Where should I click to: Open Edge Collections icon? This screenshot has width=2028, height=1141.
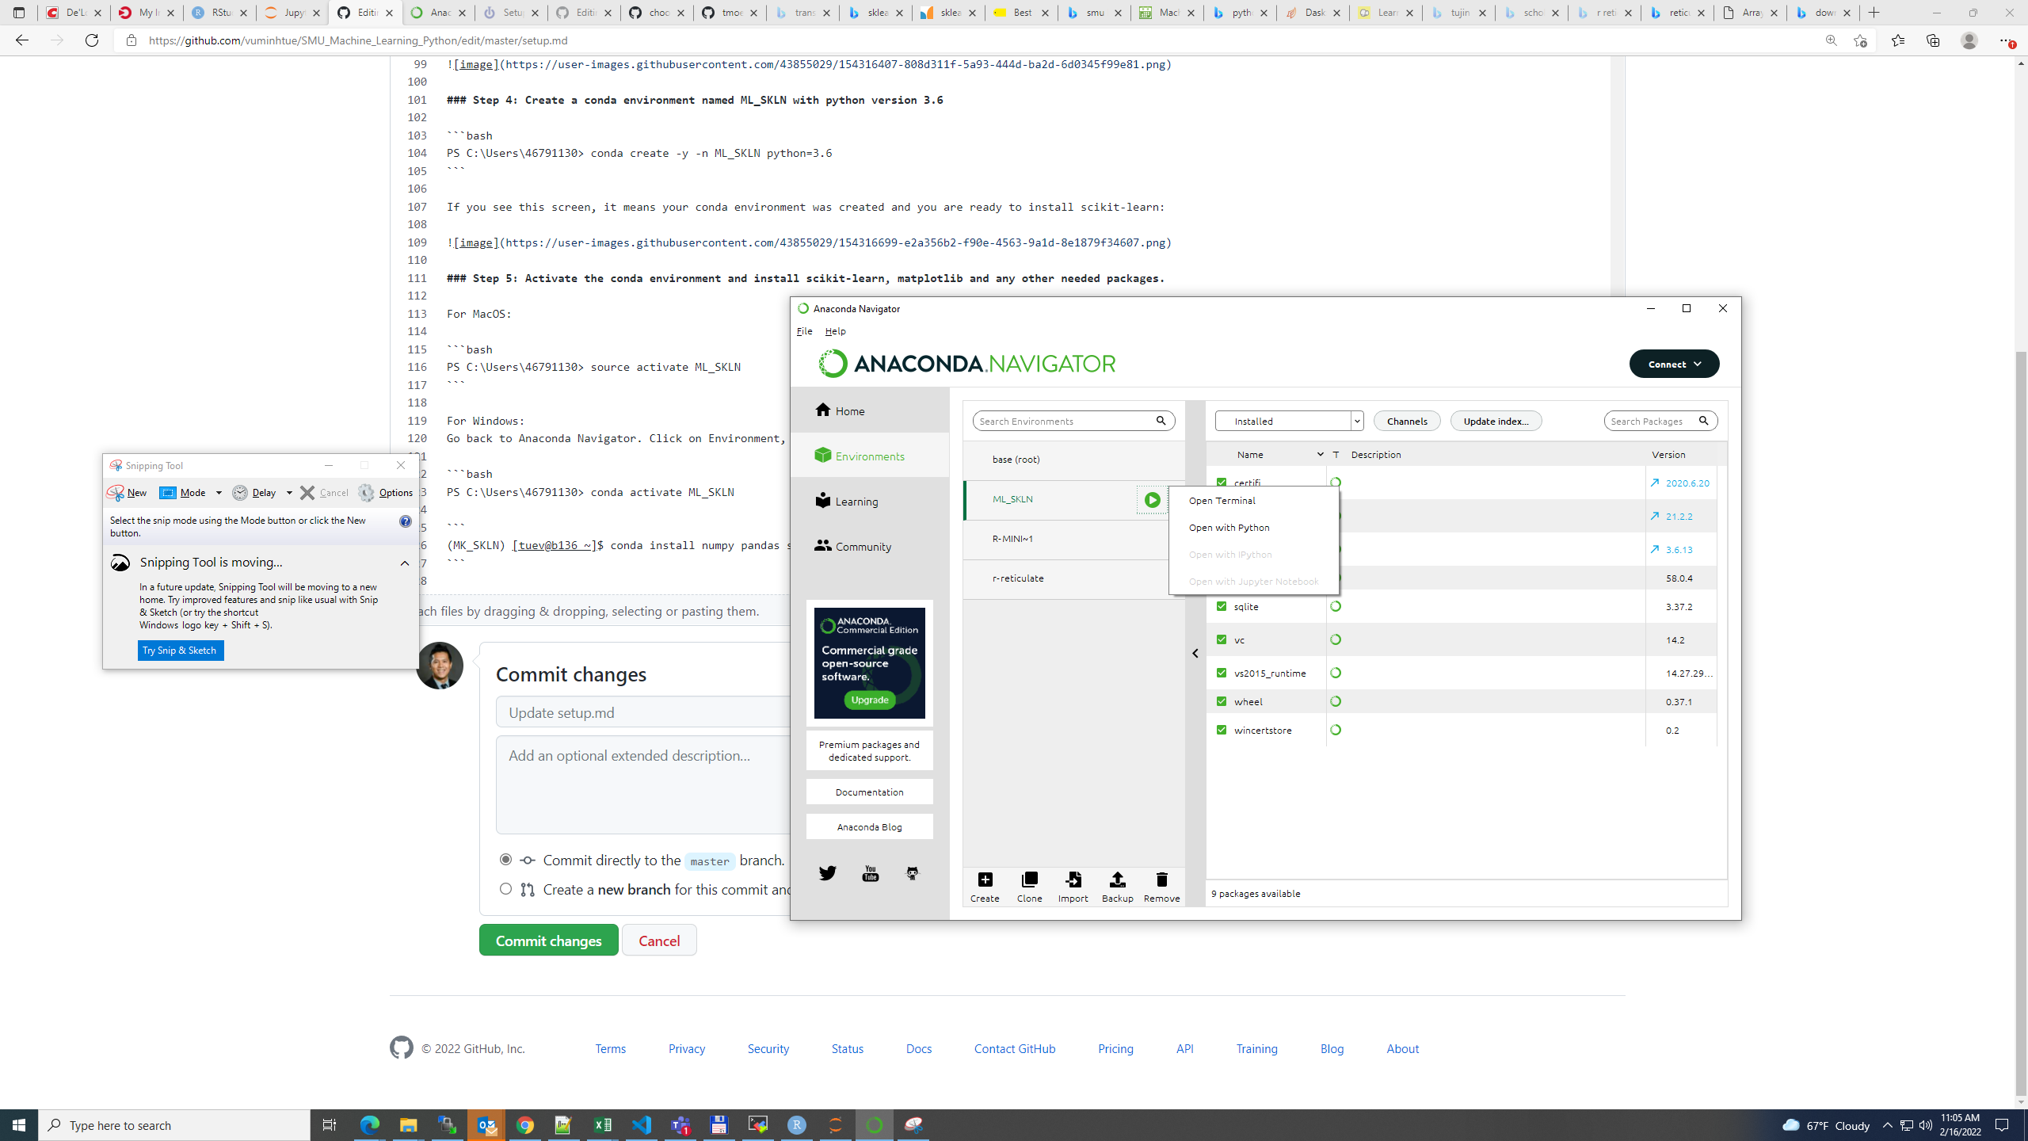point(1933,40)
